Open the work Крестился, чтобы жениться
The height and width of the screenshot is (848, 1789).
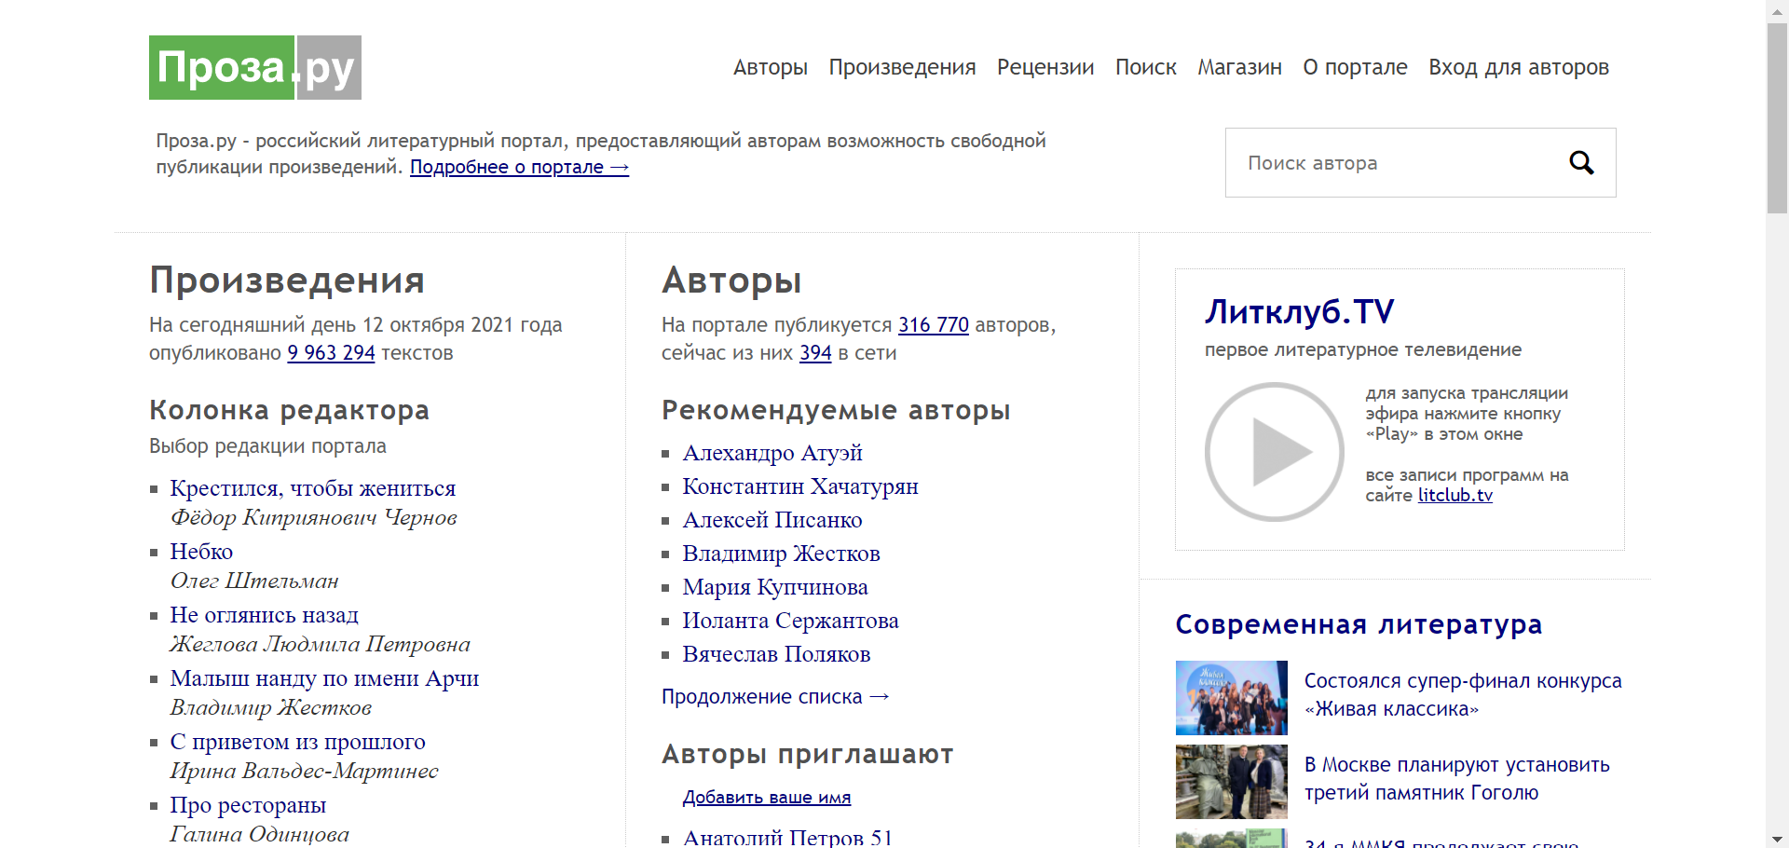(x=312, y=488)
